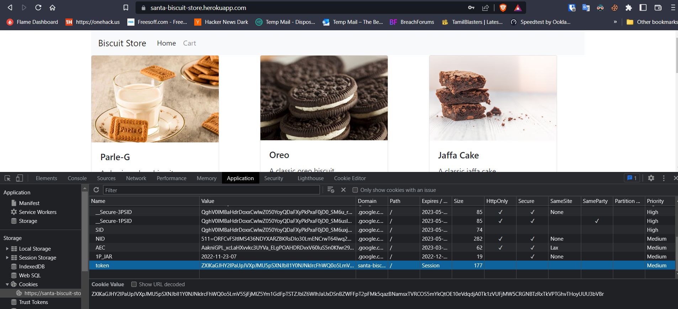Open Brave Rewards triangle icon

coord(518,7)
